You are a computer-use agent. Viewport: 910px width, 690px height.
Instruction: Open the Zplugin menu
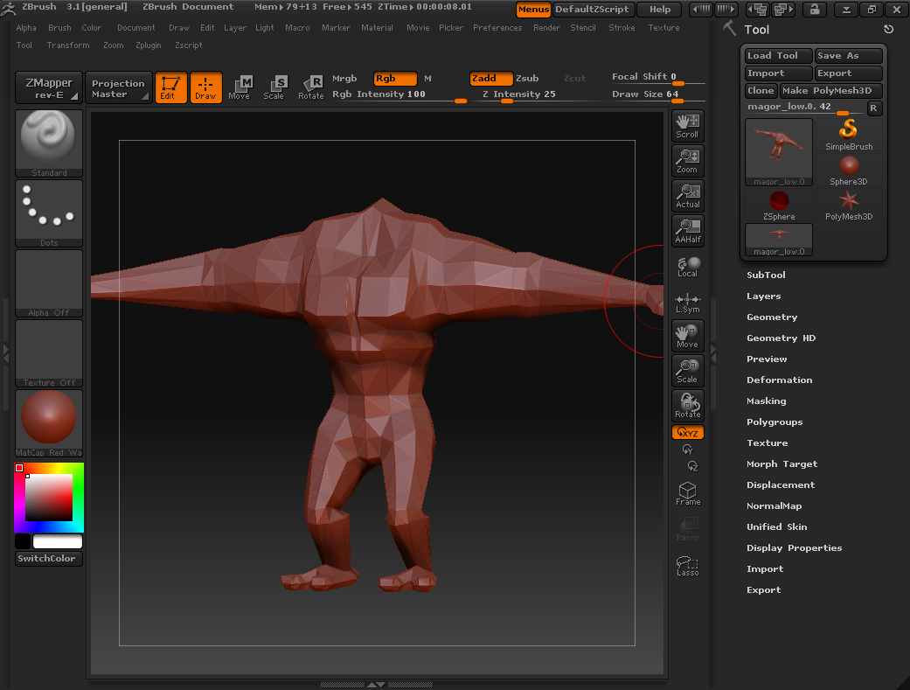148,45
